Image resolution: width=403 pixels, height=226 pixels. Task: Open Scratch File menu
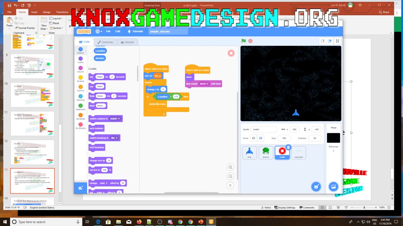point(108,31)
